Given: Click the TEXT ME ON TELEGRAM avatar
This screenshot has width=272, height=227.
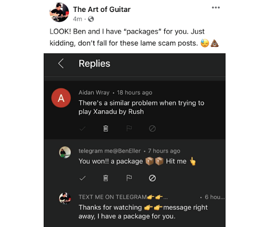Looking at the screenshot, I should (x=65, y=199).
